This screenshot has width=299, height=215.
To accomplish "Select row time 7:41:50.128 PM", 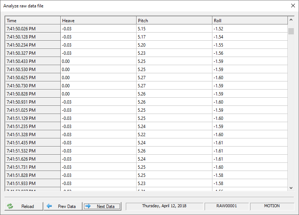I will [33, 37].
